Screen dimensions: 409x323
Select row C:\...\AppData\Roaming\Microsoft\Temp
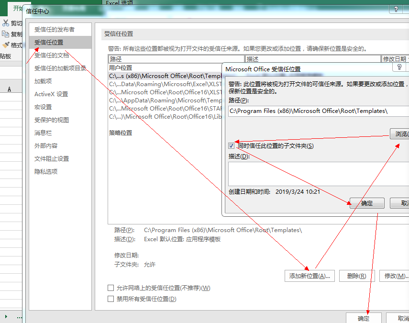click(x=165, y=100)
